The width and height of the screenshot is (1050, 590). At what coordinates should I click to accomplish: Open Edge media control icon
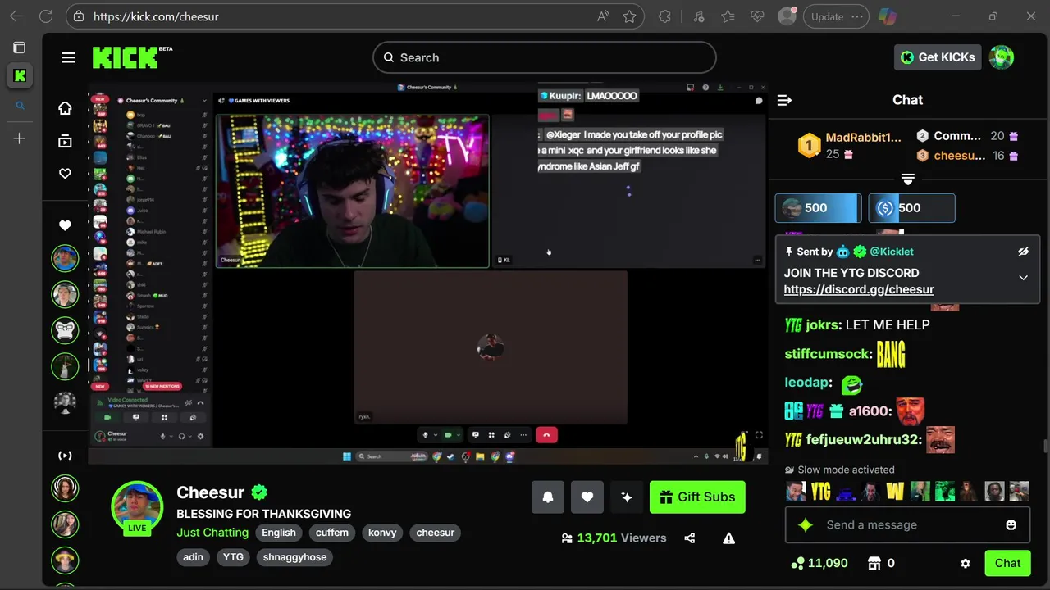[x=698, y=16]
